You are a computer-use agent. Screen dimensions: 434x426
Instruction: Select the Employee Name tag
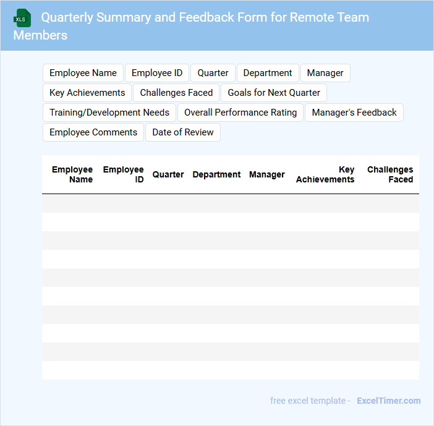pos(83,73)
